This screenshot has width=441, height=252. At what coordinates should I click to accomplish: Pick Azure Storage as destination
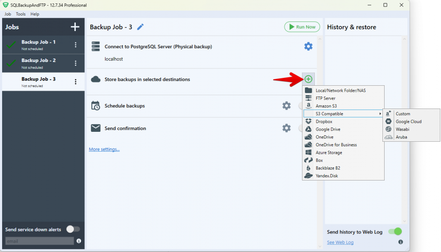343,152
